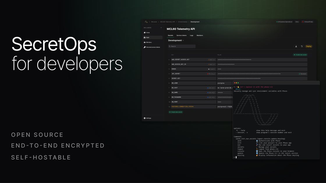Open the Members tab beside Logs
Screen dimensions: 326x183
pyautogui.click(x=200, y=35)
